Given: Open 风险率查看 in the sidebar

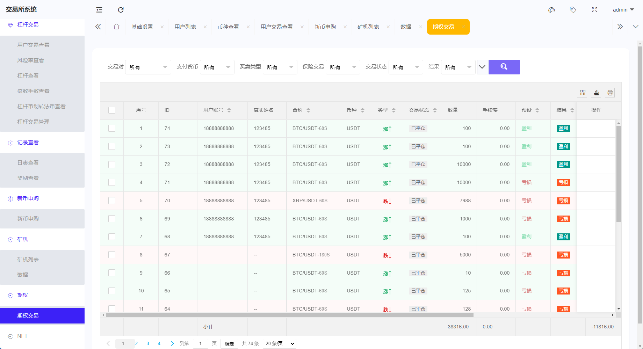Looking at the screenshot, I should click(x=31, y=60).
